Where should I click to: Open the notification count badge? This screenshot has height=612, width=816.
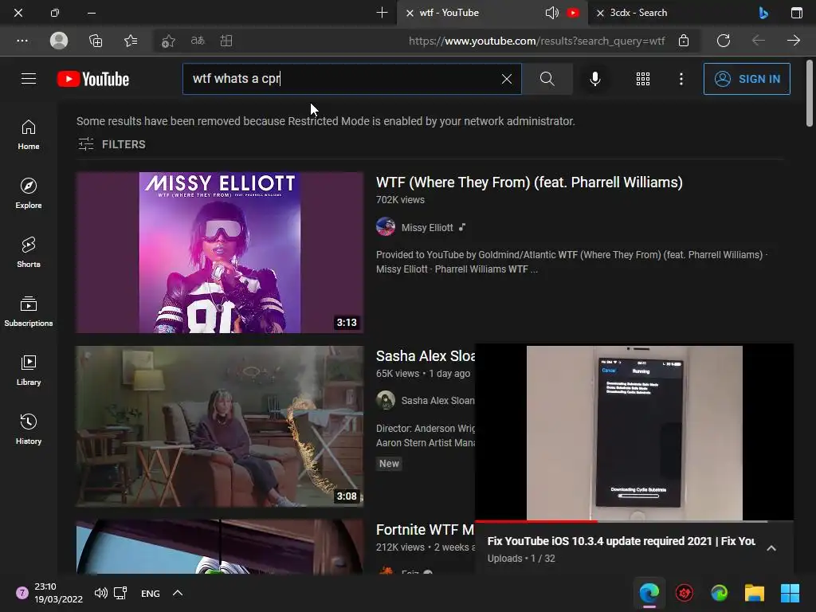22,593
